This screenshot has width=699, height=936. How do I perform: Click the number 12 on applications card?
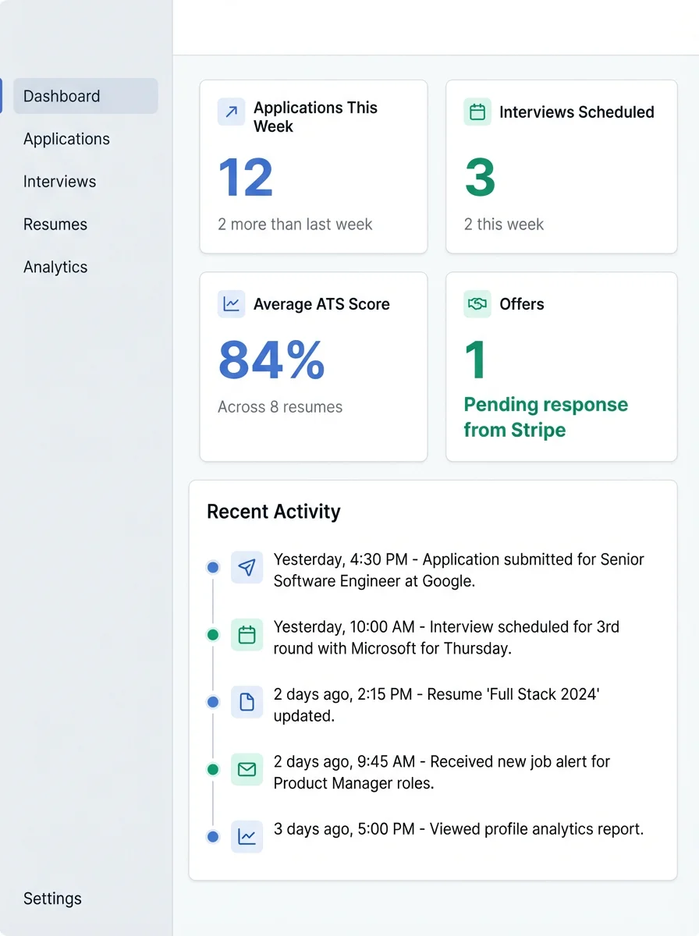coord(246,178)
